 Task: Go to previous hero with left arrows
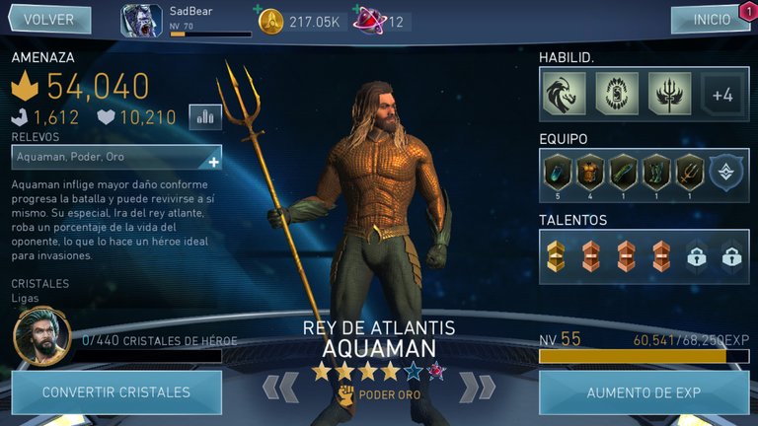280,388
